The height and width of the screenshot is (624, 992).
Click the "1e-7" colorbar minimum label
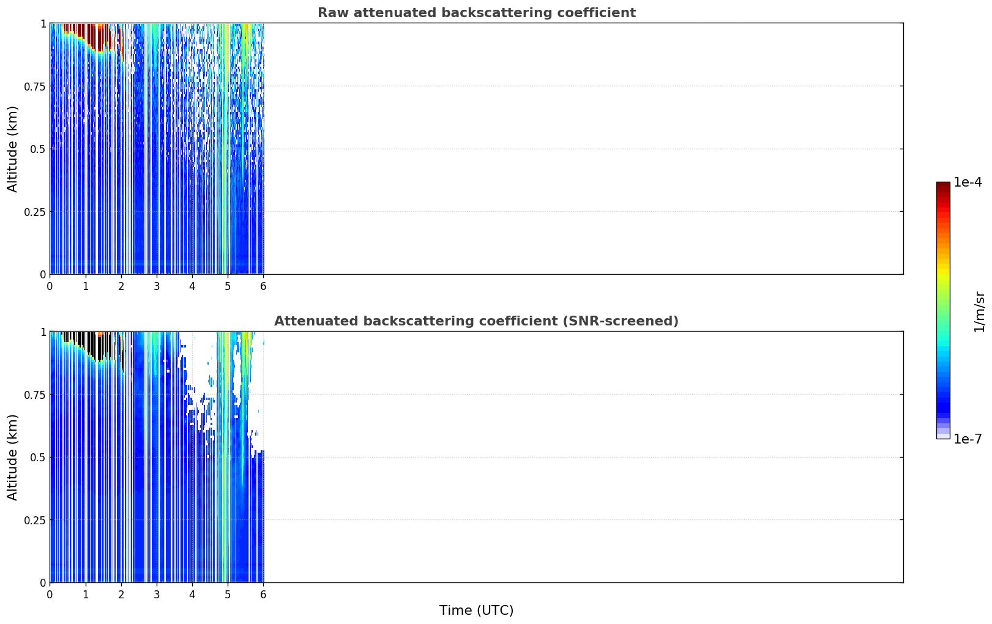point(968,439)
